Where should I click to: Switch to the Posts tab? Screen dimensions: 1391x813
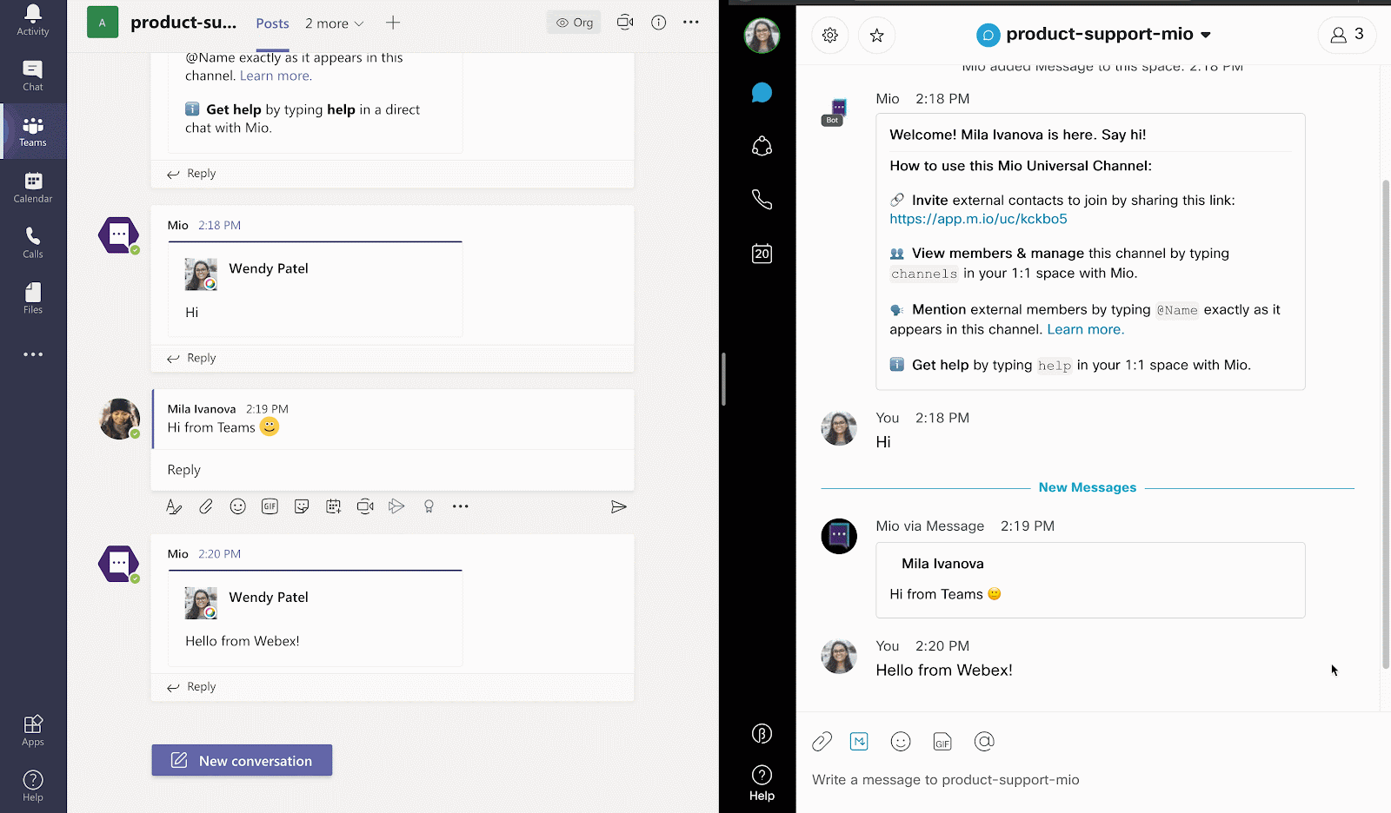click(x=272, y=23)
